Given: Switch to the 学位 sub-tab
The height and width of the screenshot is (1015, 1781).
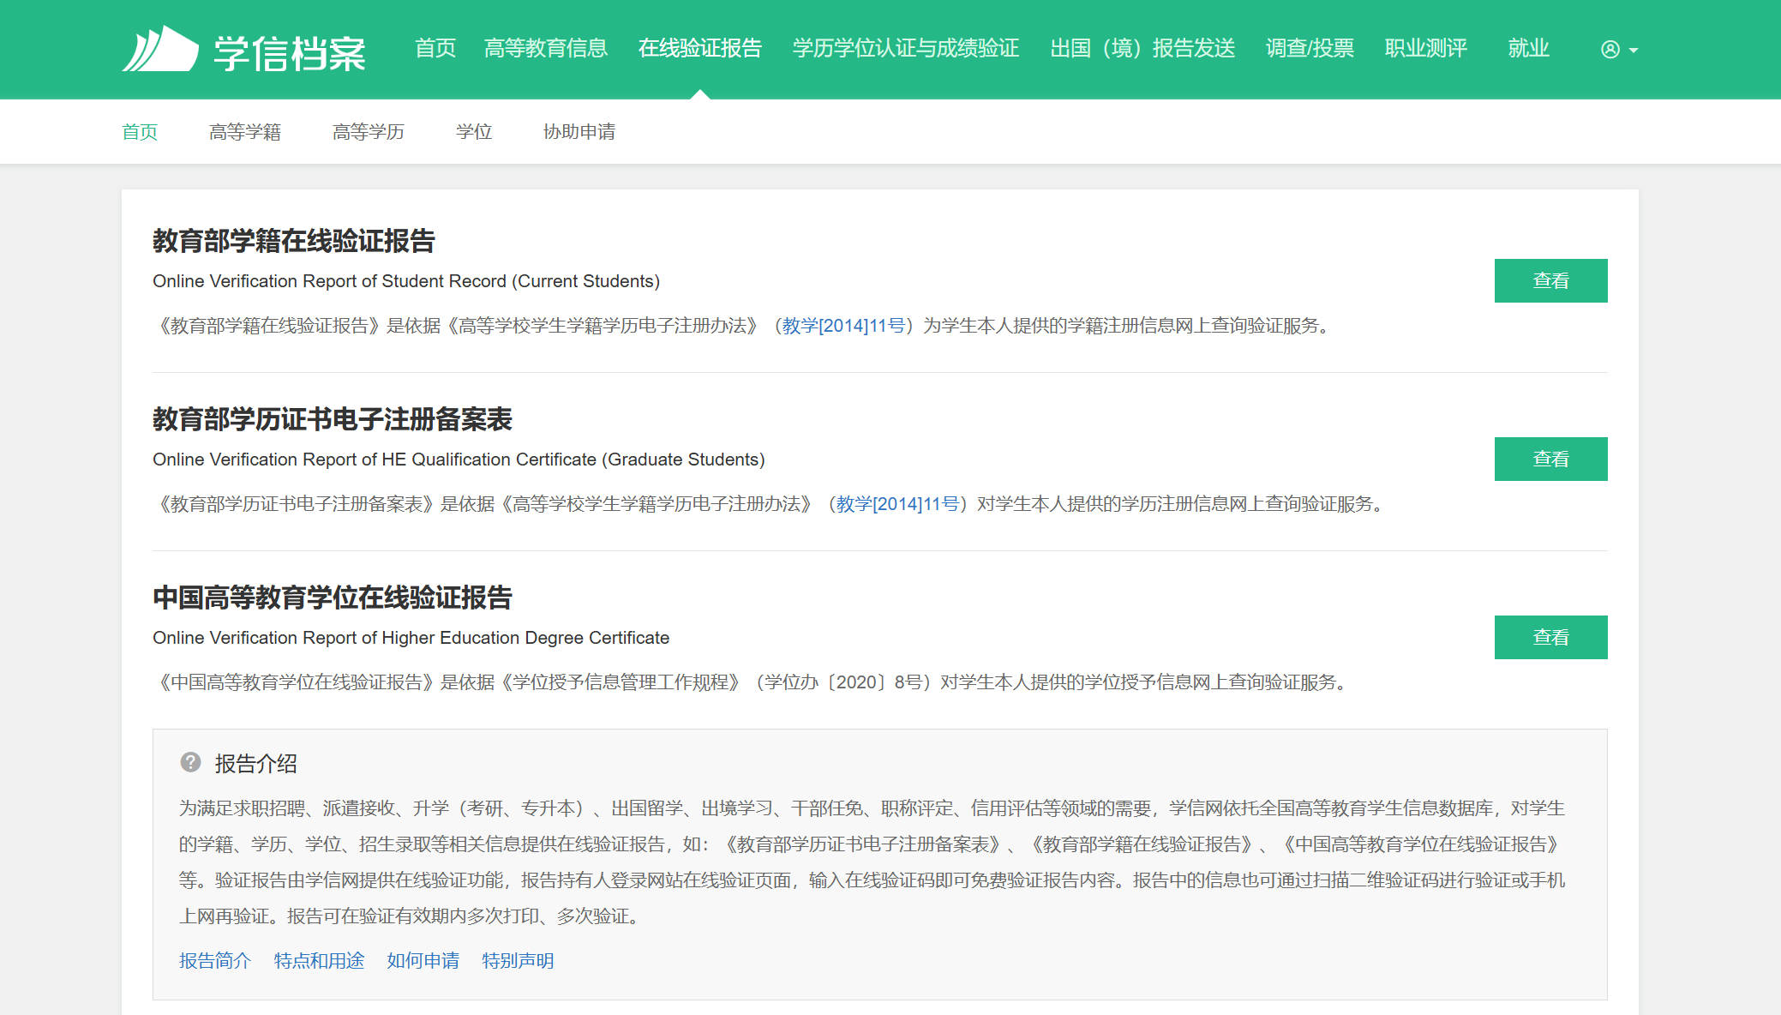Looking at the screenshot, I should click(473, 132).
